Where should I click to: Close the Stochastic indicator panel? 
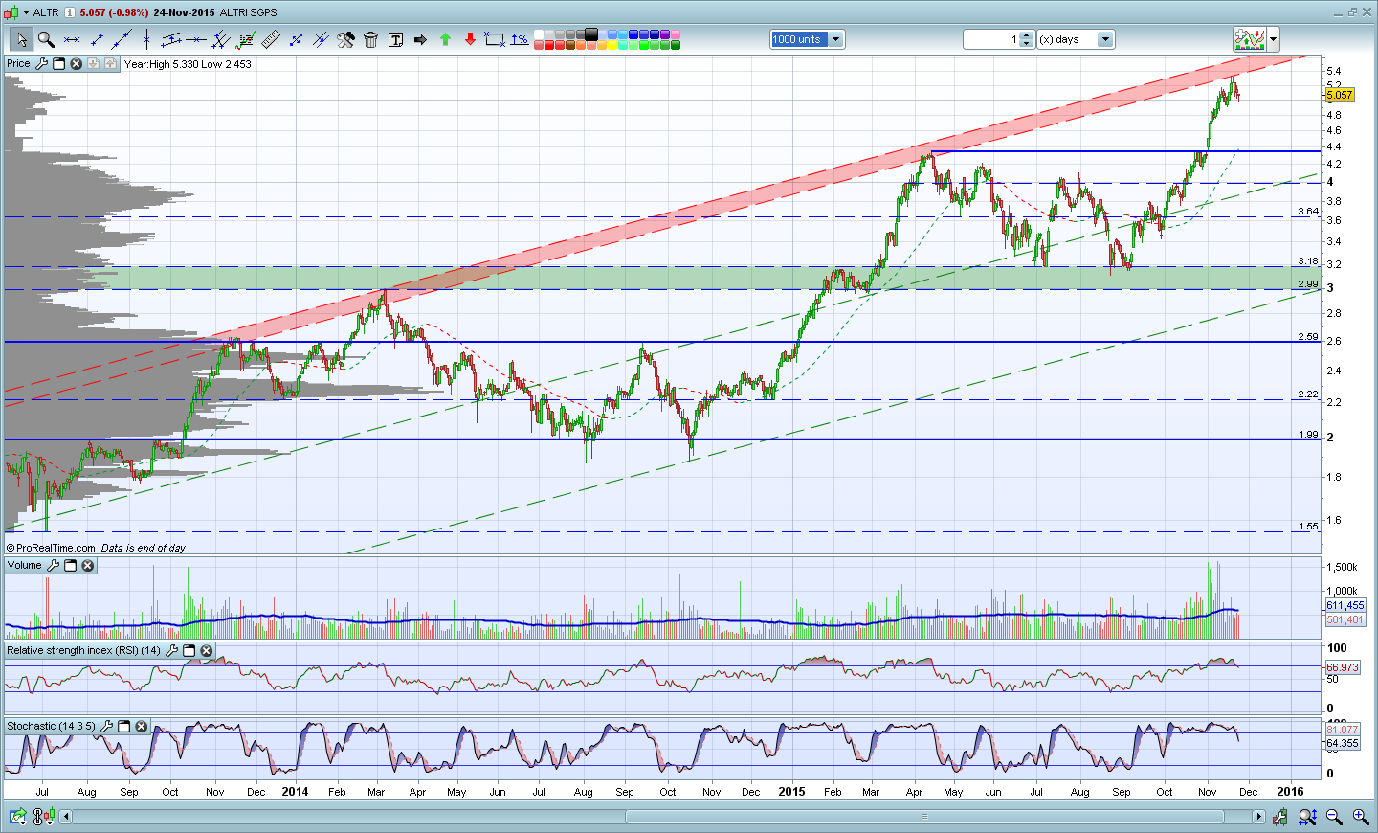141,727
